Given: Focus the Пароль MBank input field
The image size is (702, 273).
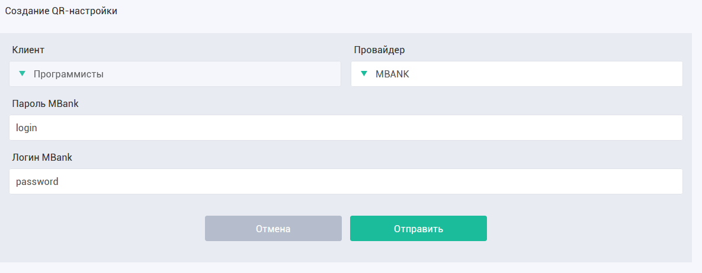Looking at the screenshot, I should click(x=345, y=128).
